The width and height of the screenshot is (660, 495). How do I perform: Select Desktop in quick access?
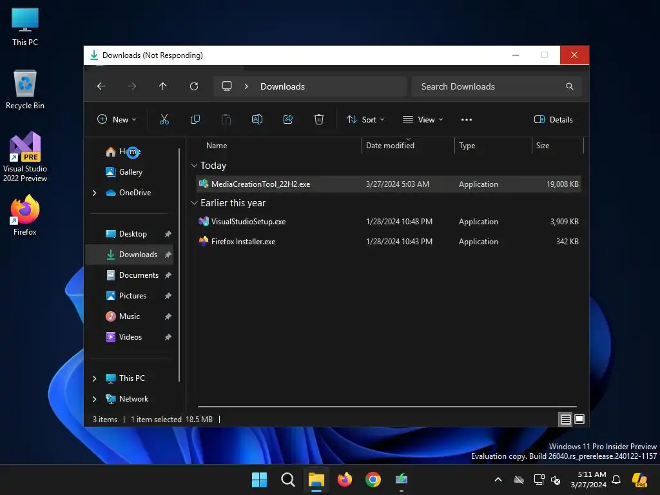click(x=129, y=234)
